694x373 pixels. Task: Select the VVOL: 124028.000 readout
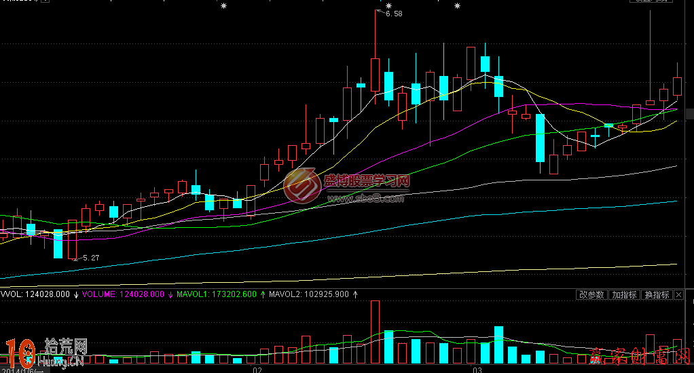click(x=35, y=294)
